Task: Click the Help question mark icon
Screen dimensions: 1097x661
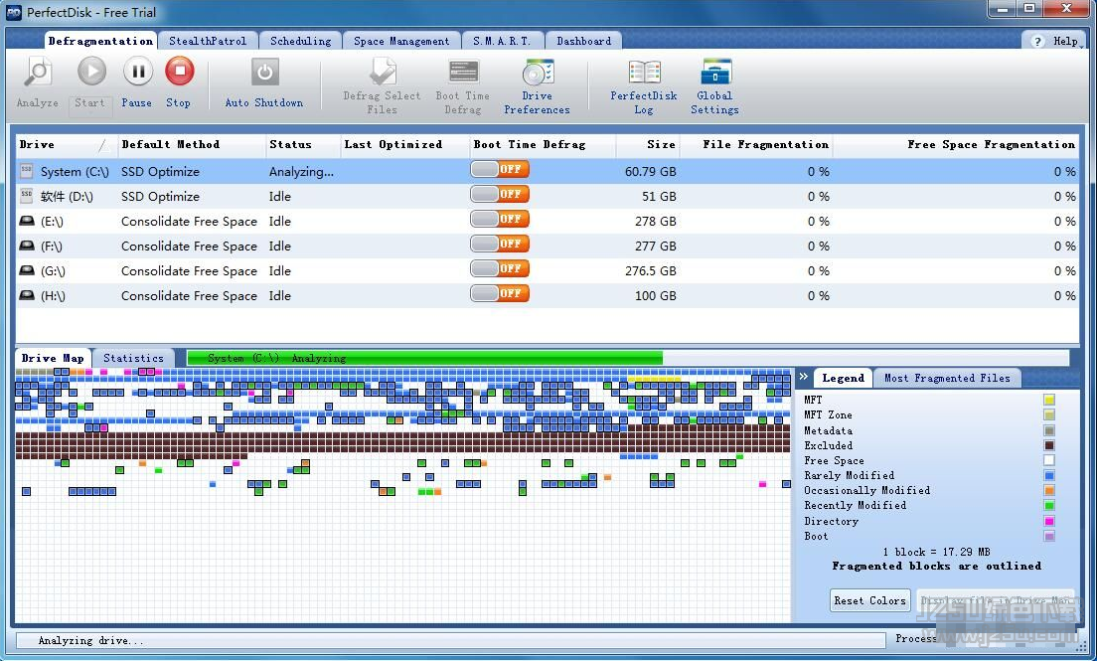Action: (x=1037, y=42)
